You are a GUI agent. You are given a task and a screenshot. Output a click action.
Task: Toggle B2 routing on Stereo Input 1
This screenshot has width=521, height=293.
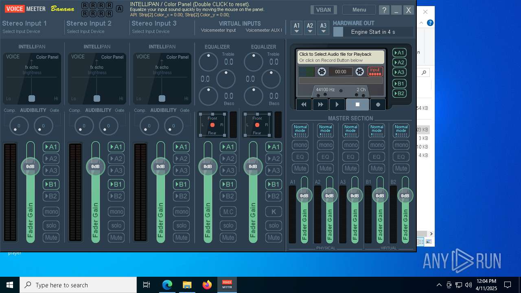[51, 196]
